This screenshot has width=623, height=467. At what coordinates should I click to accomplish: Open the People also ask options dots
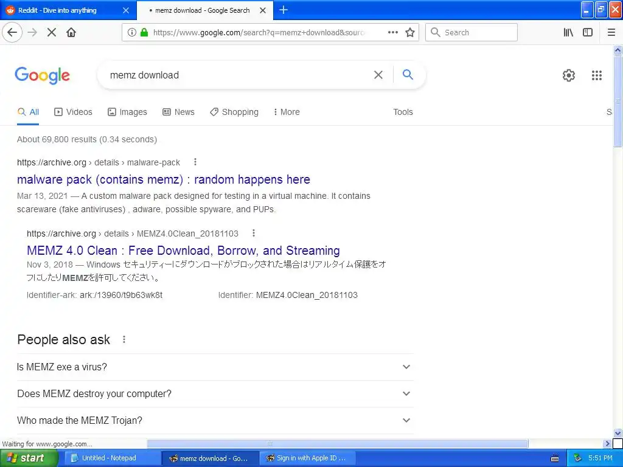(124, 339)
